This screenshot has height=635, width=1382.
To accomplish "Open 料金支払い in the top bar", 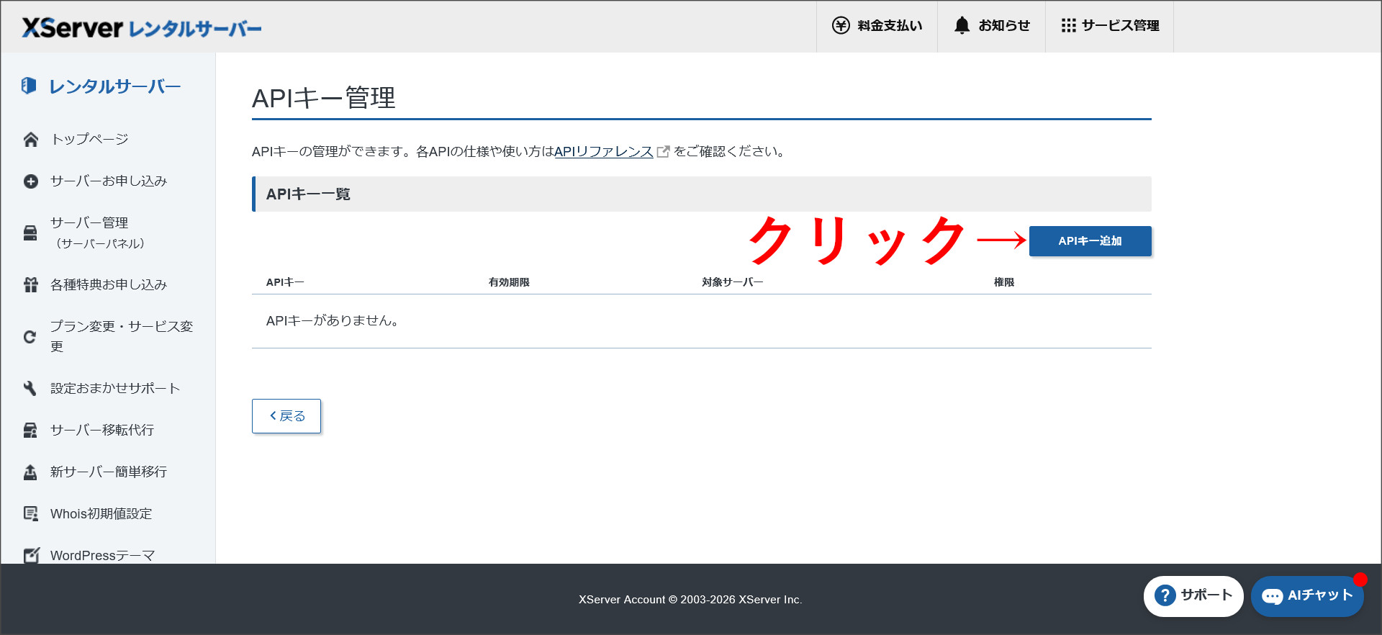I will coord(877,26).
